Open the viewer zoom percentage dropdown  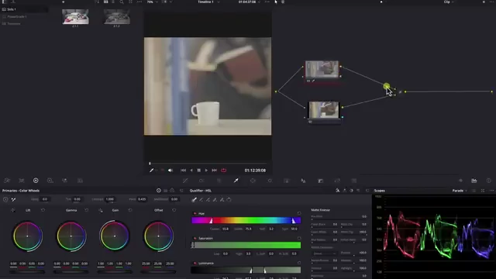[152, 2]
